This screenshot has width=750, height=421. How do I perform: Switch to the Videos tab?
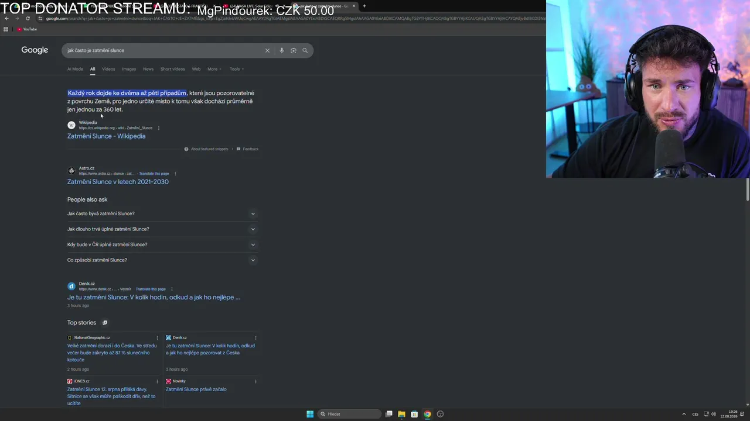108,69
